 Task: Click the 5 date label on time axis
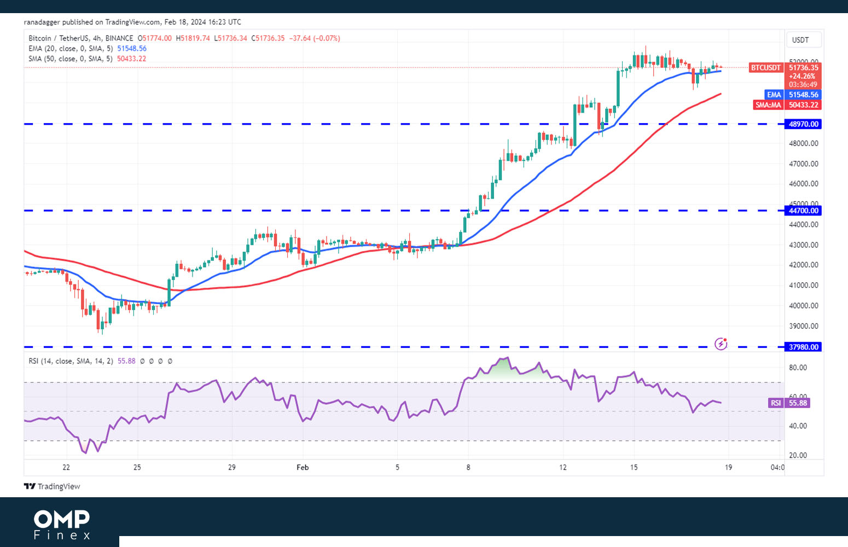(398, 467)
